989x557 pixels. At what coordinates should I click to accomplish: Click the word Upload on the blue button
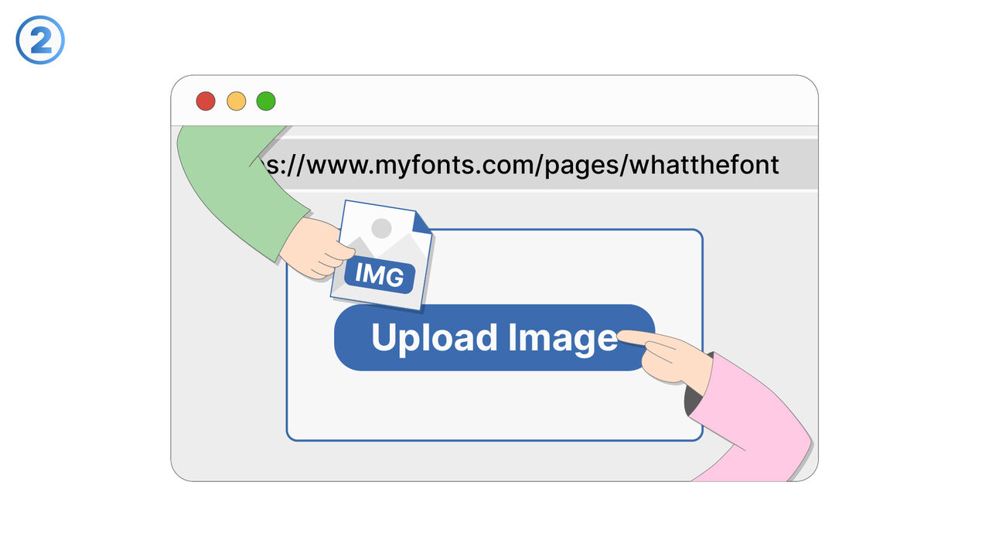click(x=434, y=338)
